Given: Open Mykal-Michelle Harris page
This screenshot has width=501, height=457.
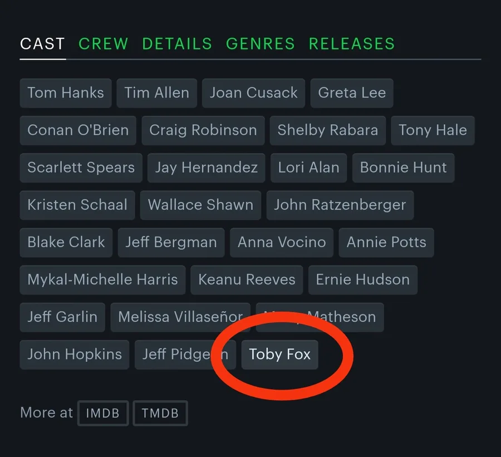Looking at the screenshot, I should pyautogui.click(x=102, y=279).
